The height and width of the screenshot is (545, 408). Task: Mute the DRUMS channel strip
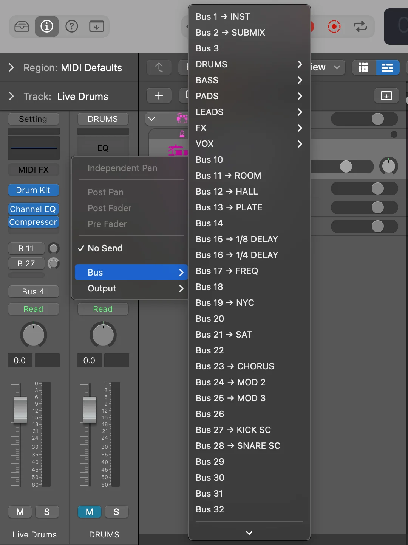[x=90, y=512]
